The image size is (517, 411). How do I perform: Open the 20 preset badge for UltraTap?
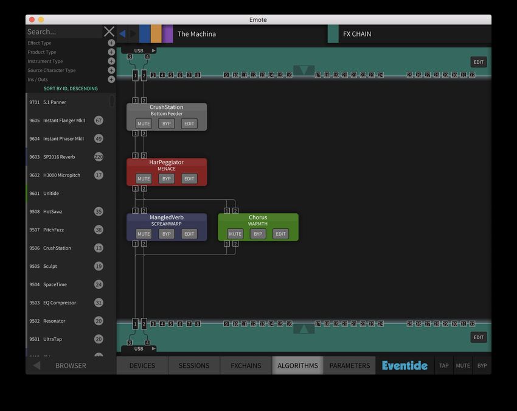(99, 339)
